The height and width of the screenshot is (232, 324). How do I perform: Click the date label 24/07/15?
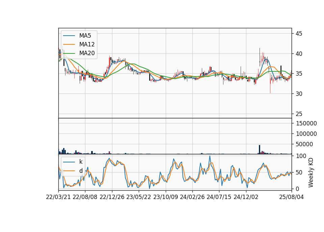(219, 197)
